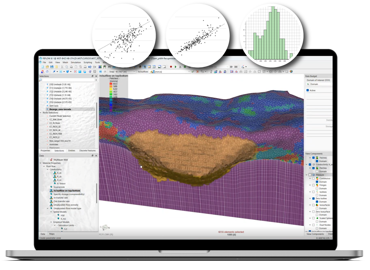Enable the Scaled Spheres checkbox
Image resolution: width=370 pixels, height=270 pixels.
click(x=313, y=218)
